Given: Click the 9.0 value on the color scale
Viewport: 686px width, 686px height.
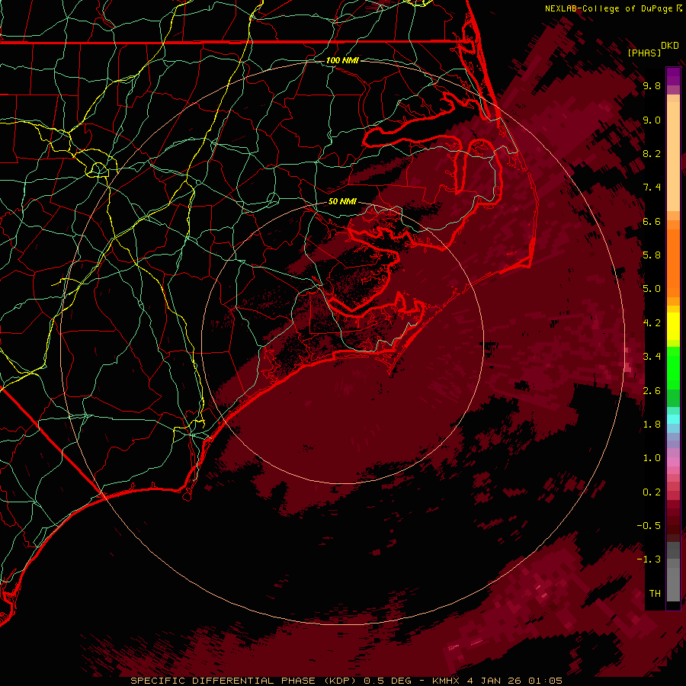Looking at the screenshot, I should coord(652,120).
